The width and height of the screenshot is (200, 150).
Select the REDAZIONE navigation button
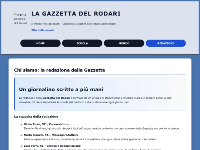pos(166,43)
